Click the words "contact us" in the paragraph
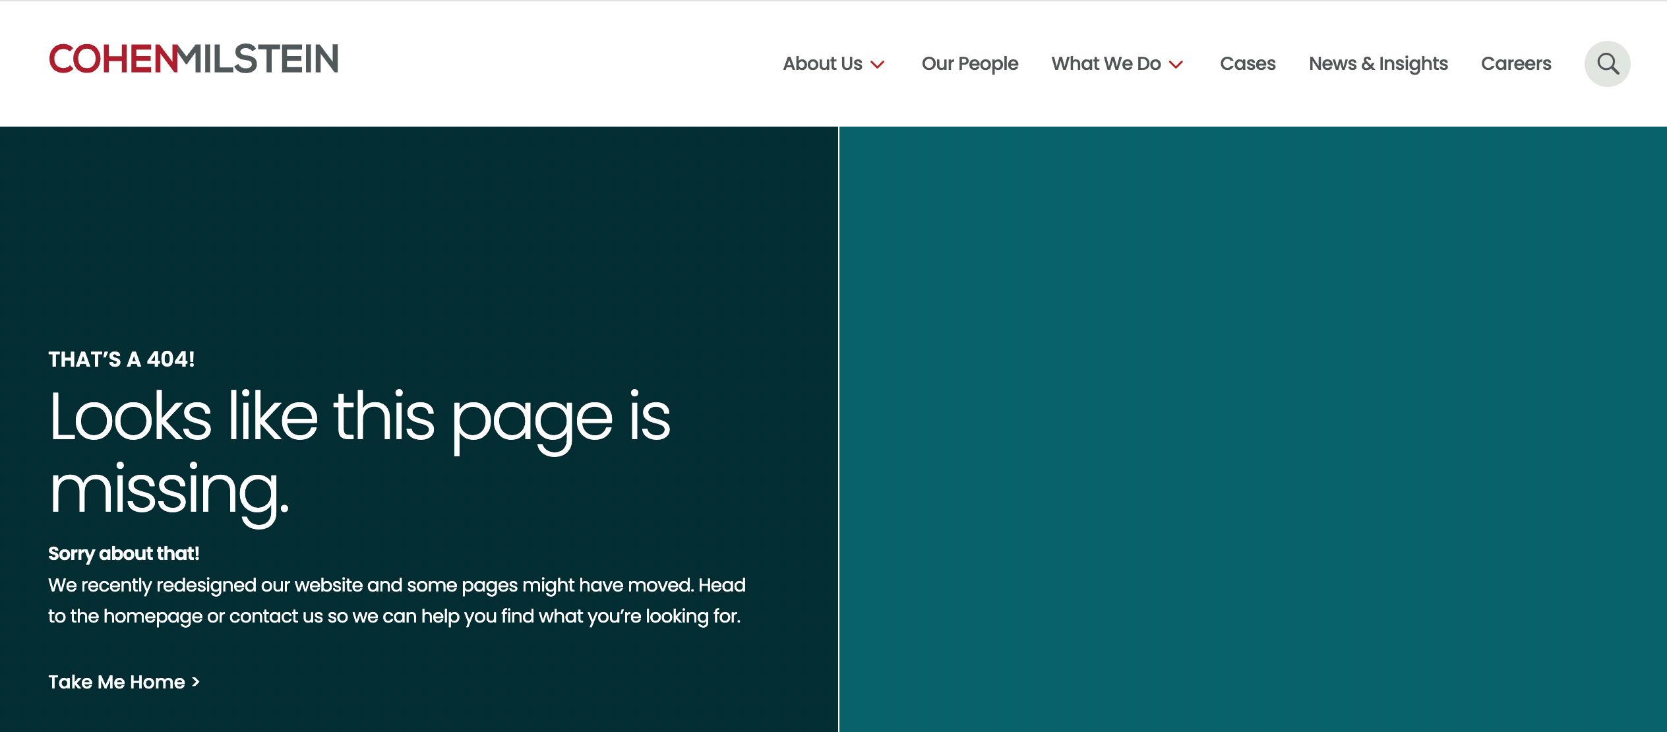 click(x=276, y=616)
